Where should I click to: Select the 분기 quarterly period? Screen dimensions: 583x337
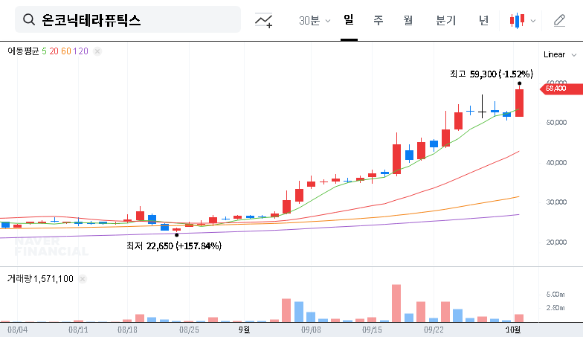pyautogui.click(x=445, y=20)
